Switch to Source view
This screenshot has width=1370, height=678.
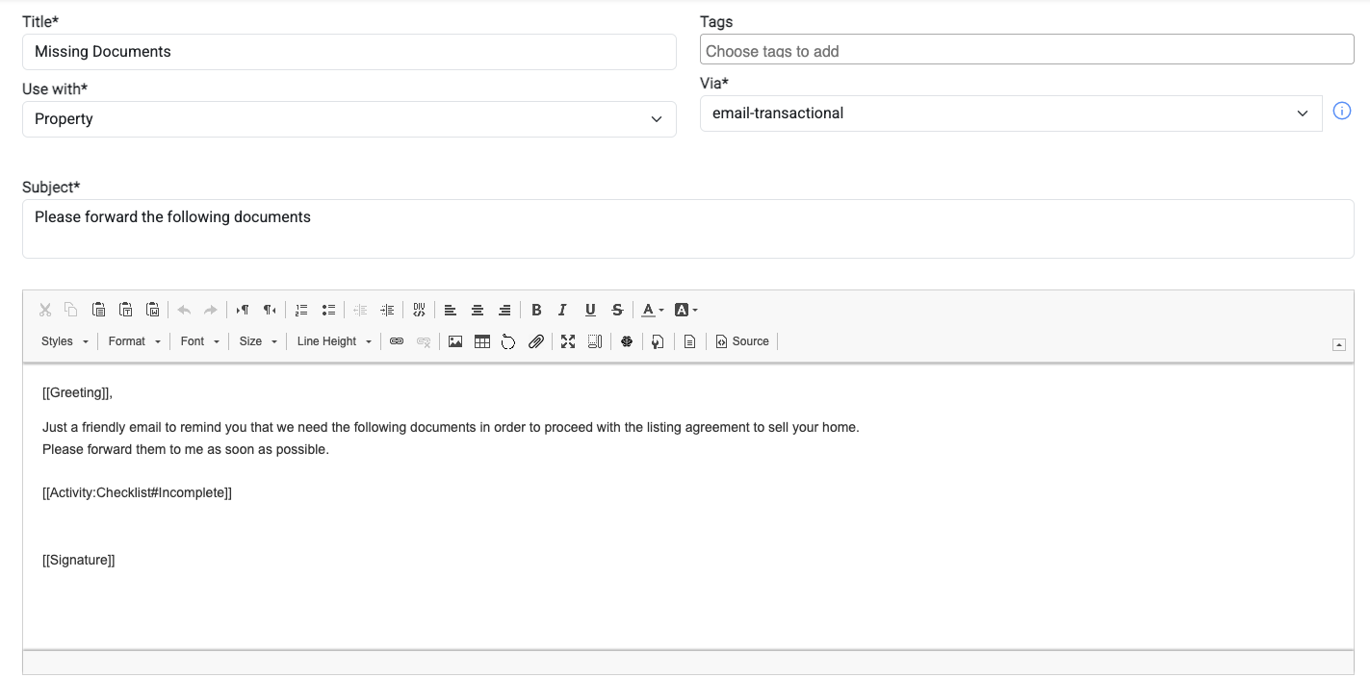(742, 341)
